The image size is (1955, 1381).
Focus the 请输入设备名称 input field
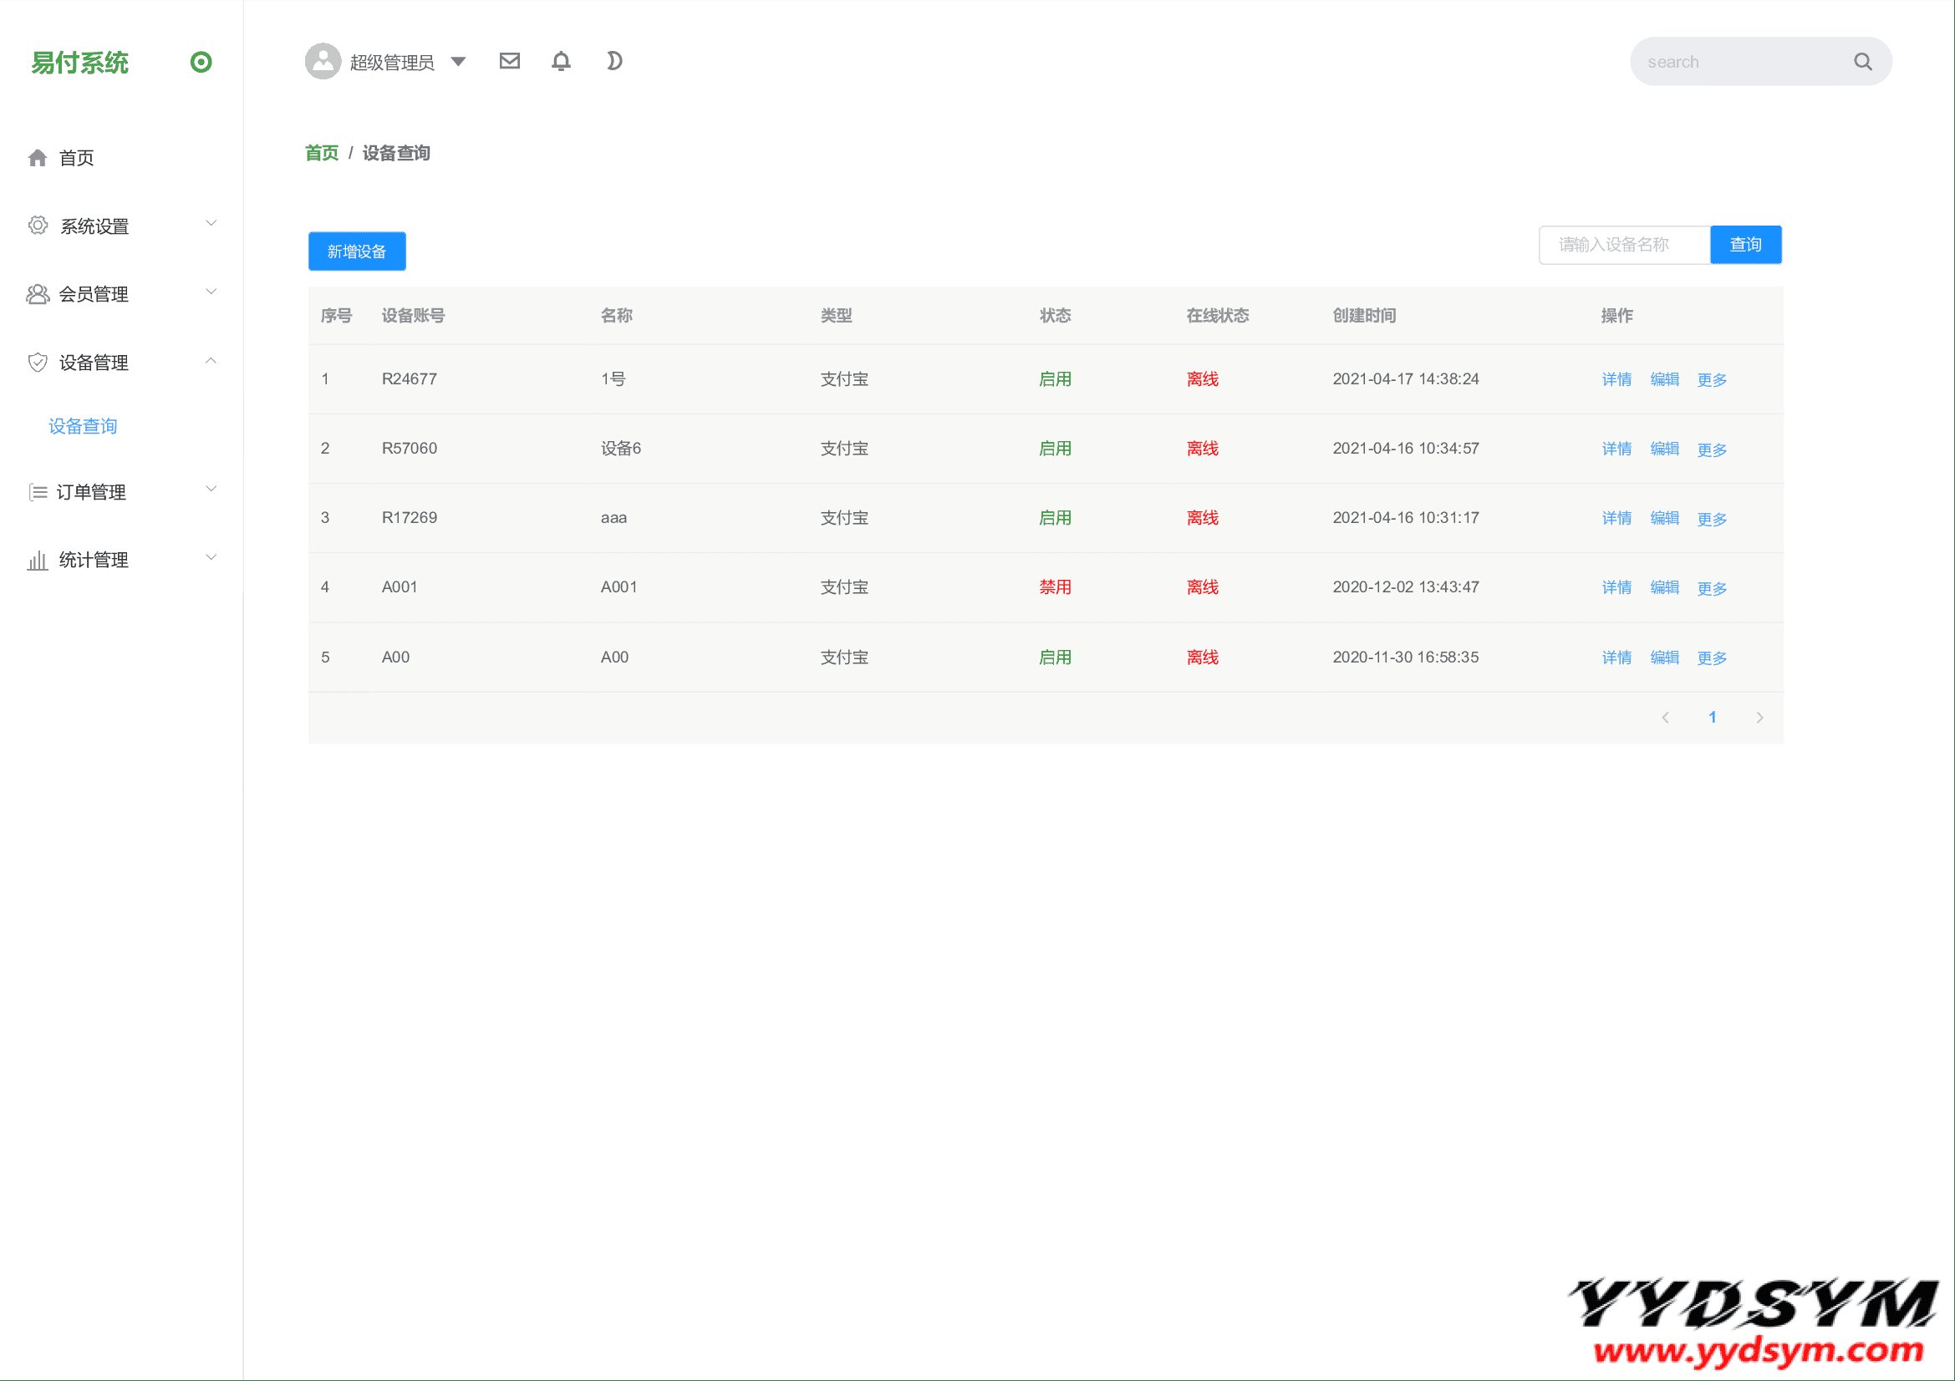(1625, 245)
